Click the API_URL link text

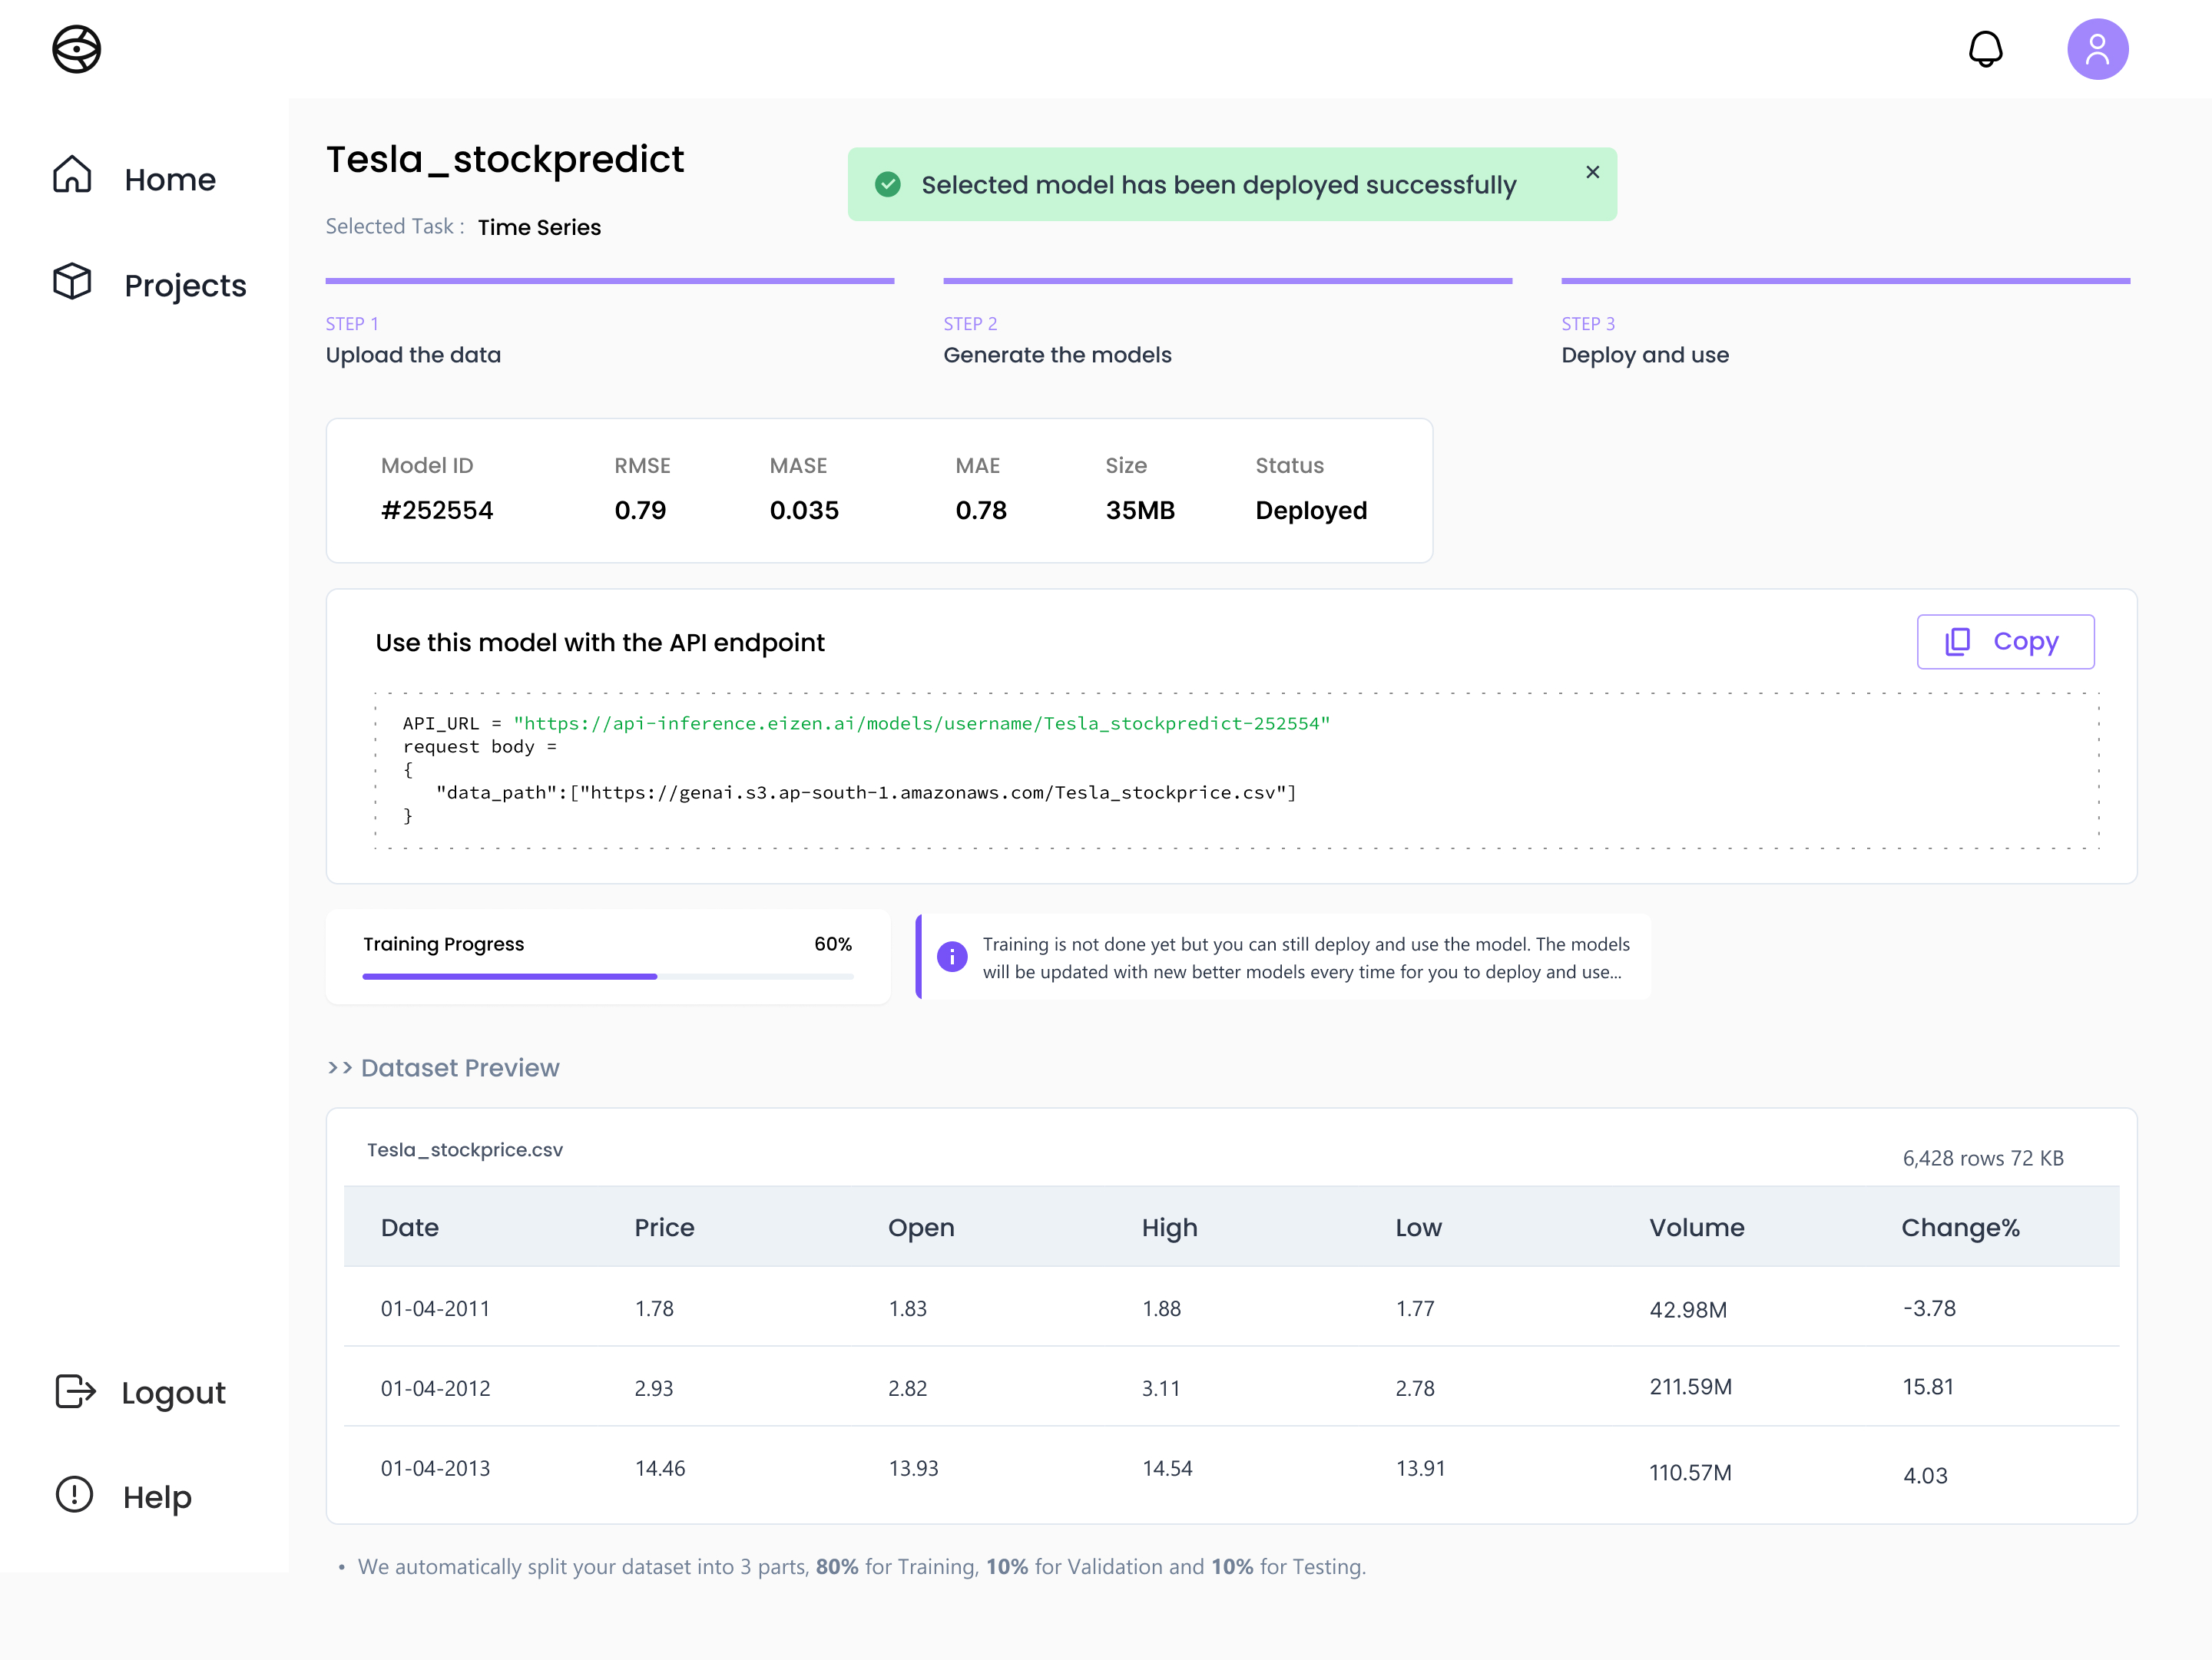(920, 723)
